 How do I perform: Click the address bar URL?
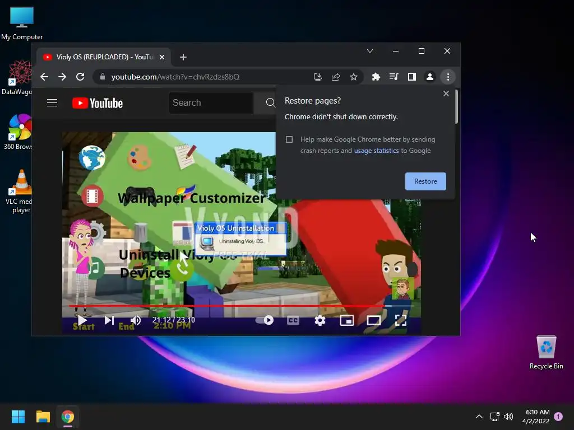pos(175,77)
